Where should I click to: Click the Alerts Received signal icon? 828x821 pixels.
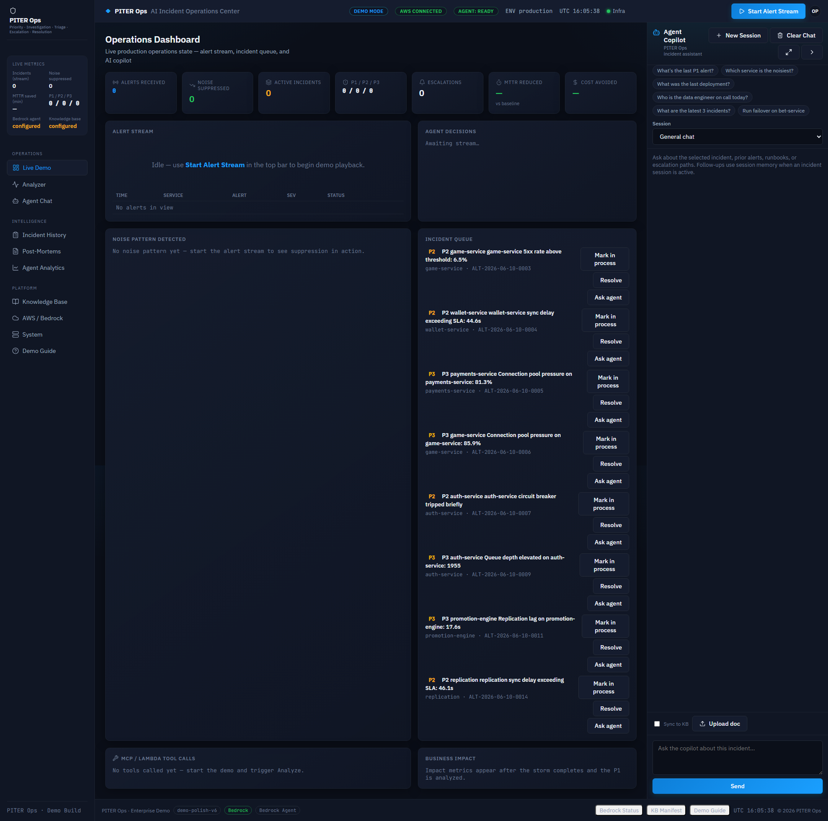115,82
